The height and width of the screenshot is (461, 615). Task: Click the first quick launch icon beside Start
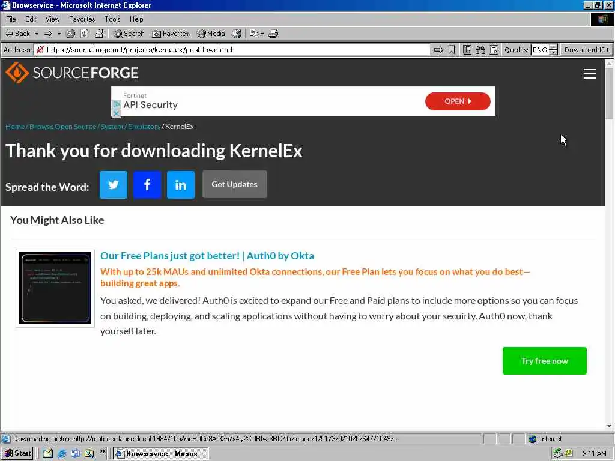tap(48, 454)
